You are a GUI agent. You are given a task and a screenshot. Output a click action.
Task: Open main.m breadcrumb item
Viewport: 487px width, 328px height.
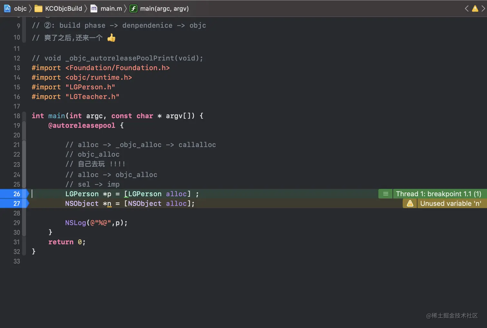[x=111, y=8]
